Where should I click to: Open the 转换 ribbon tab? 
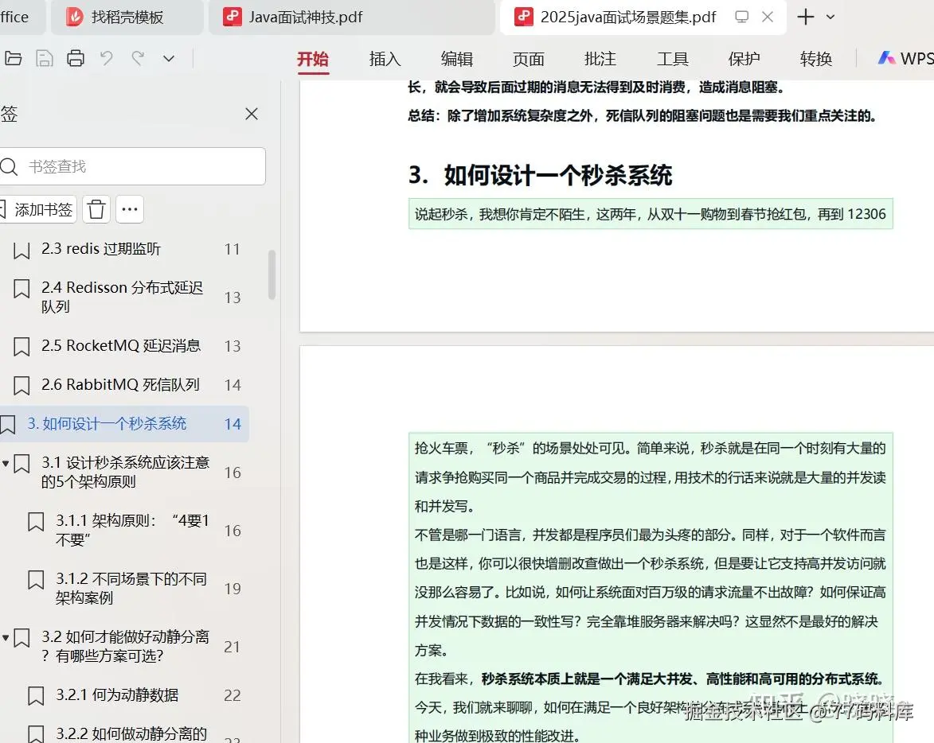click(816, 59)
